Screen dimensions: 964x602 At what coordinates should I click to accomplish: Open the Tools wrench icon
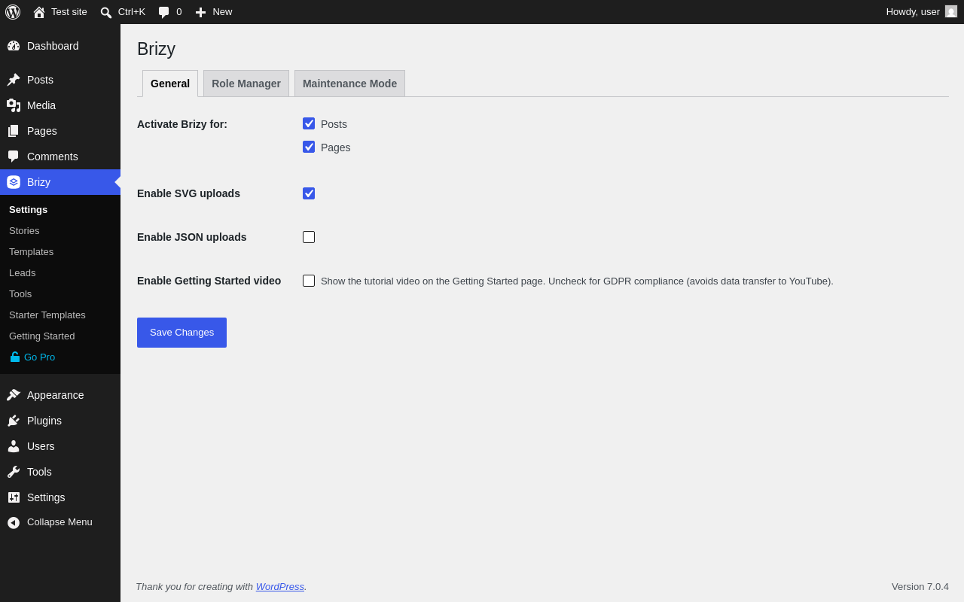[x=14, y=472]
